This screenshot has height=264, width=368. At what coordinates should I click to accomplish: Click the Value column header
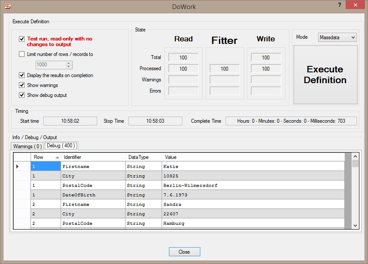click(253, 157)
